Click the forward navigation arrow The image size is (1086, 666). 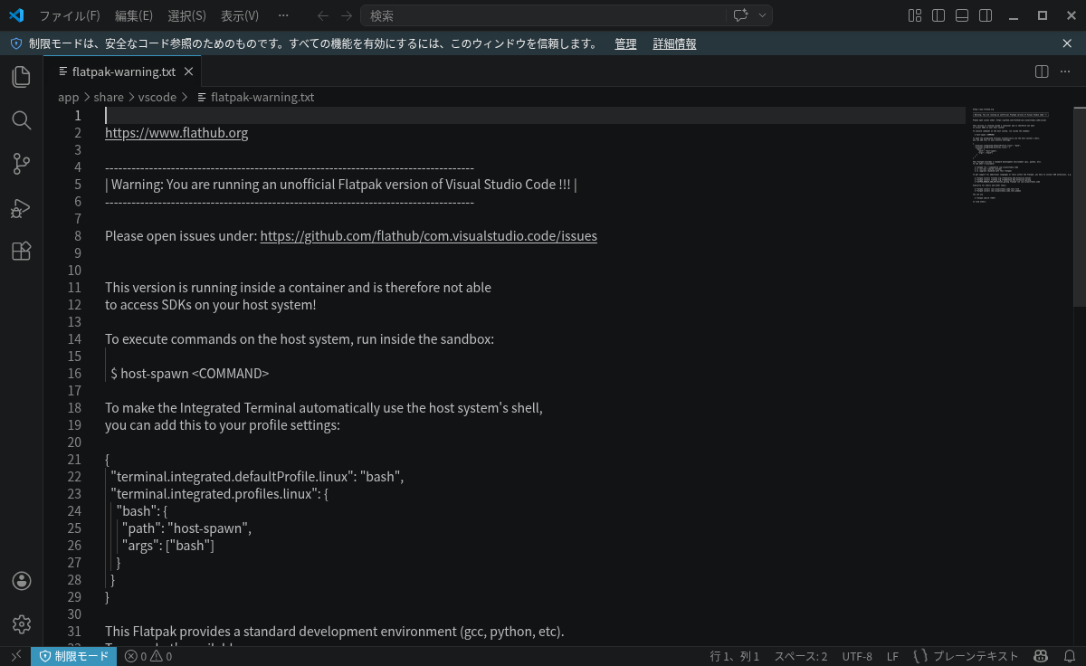347,15
